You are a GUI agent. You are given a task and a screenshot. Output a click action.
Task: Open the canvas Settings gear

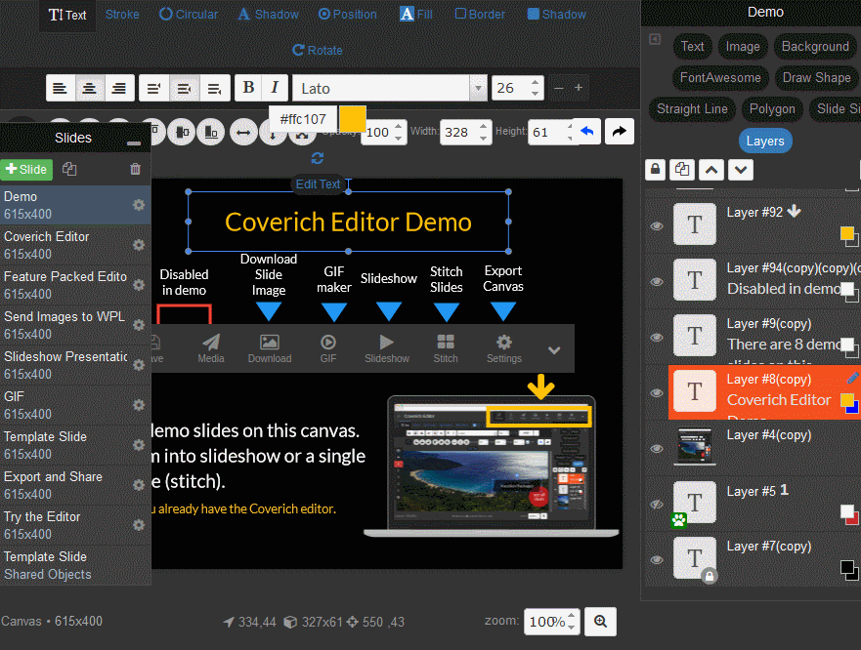click(x=504, y=348)
